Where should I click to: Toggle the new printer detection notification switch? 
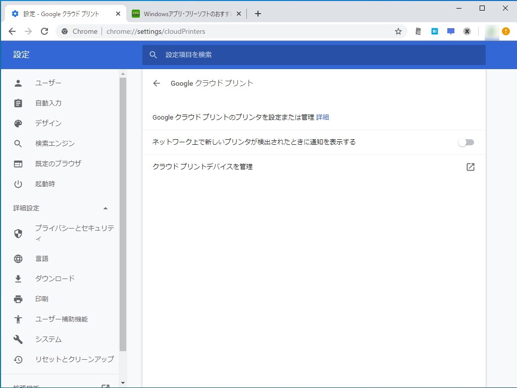tap(465, 142)
